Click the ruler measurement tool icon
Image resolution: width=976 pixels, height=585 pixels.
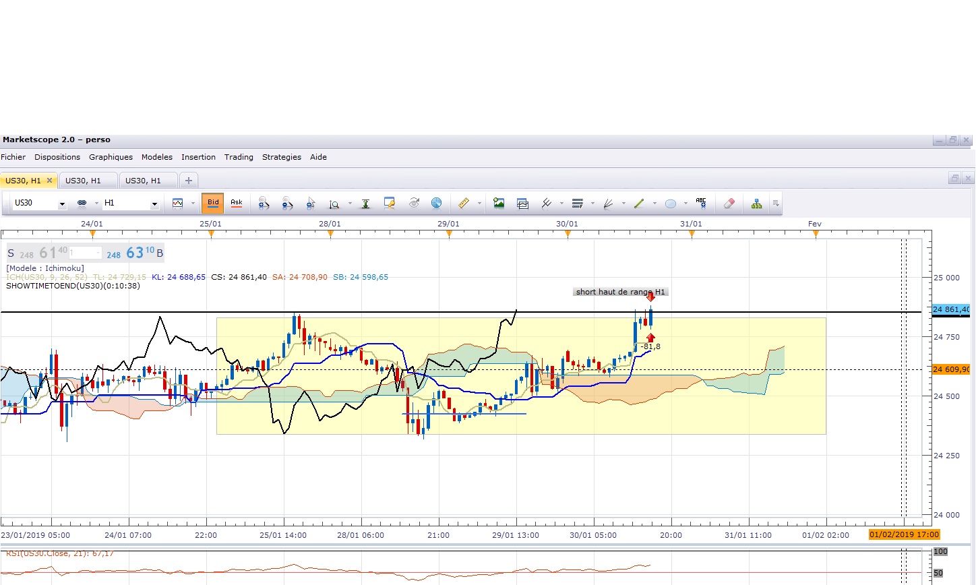[x=463, y=203]
